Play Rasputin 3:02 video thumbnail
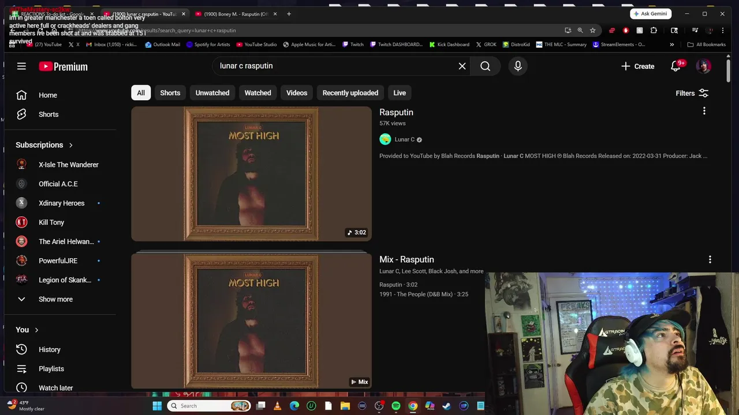The image size is (739, 415). coord(251,173)
